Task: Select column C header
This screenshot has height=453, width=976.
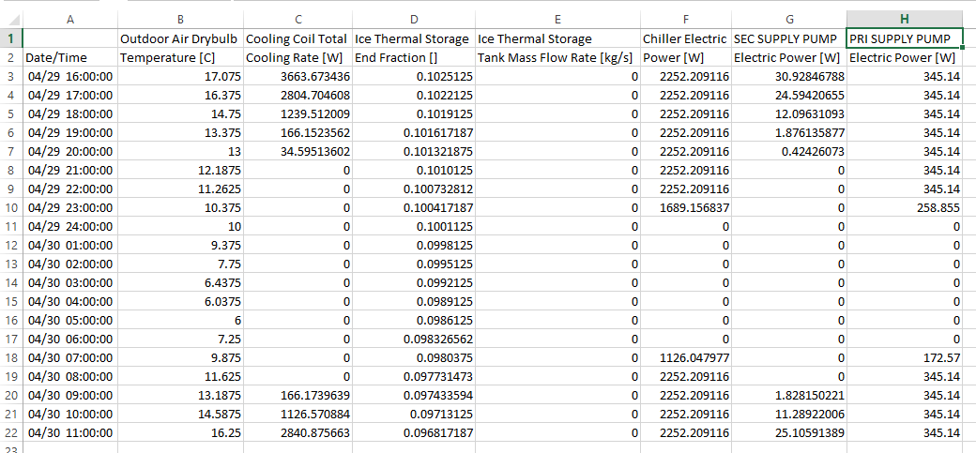Action: (x=298, y=20)
